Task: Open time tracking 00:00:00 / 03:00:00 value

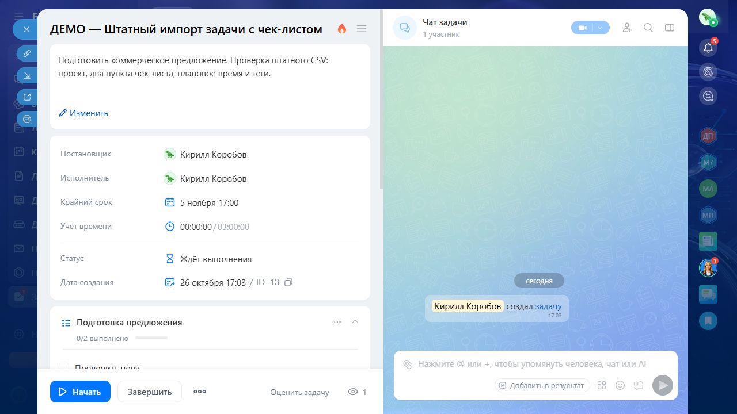Action: point(207,227)
